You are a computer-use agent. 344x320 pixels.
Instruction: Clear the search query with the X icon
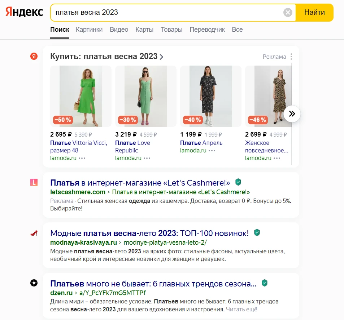pos(288,13)
